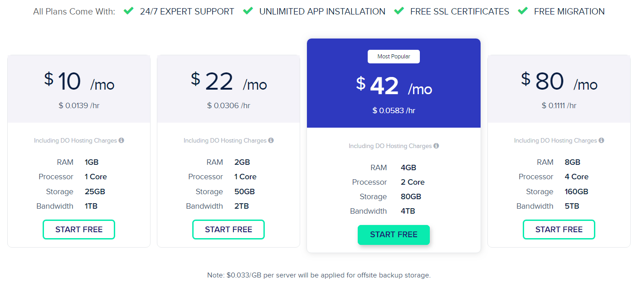Open the info tooltip on the $10 plan

[x=121, y=140]
